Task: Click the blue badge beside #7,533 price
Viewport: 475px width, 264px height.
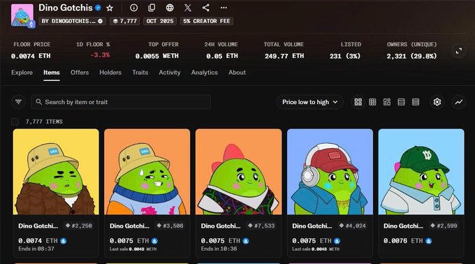Action: (x=246, y=241)
